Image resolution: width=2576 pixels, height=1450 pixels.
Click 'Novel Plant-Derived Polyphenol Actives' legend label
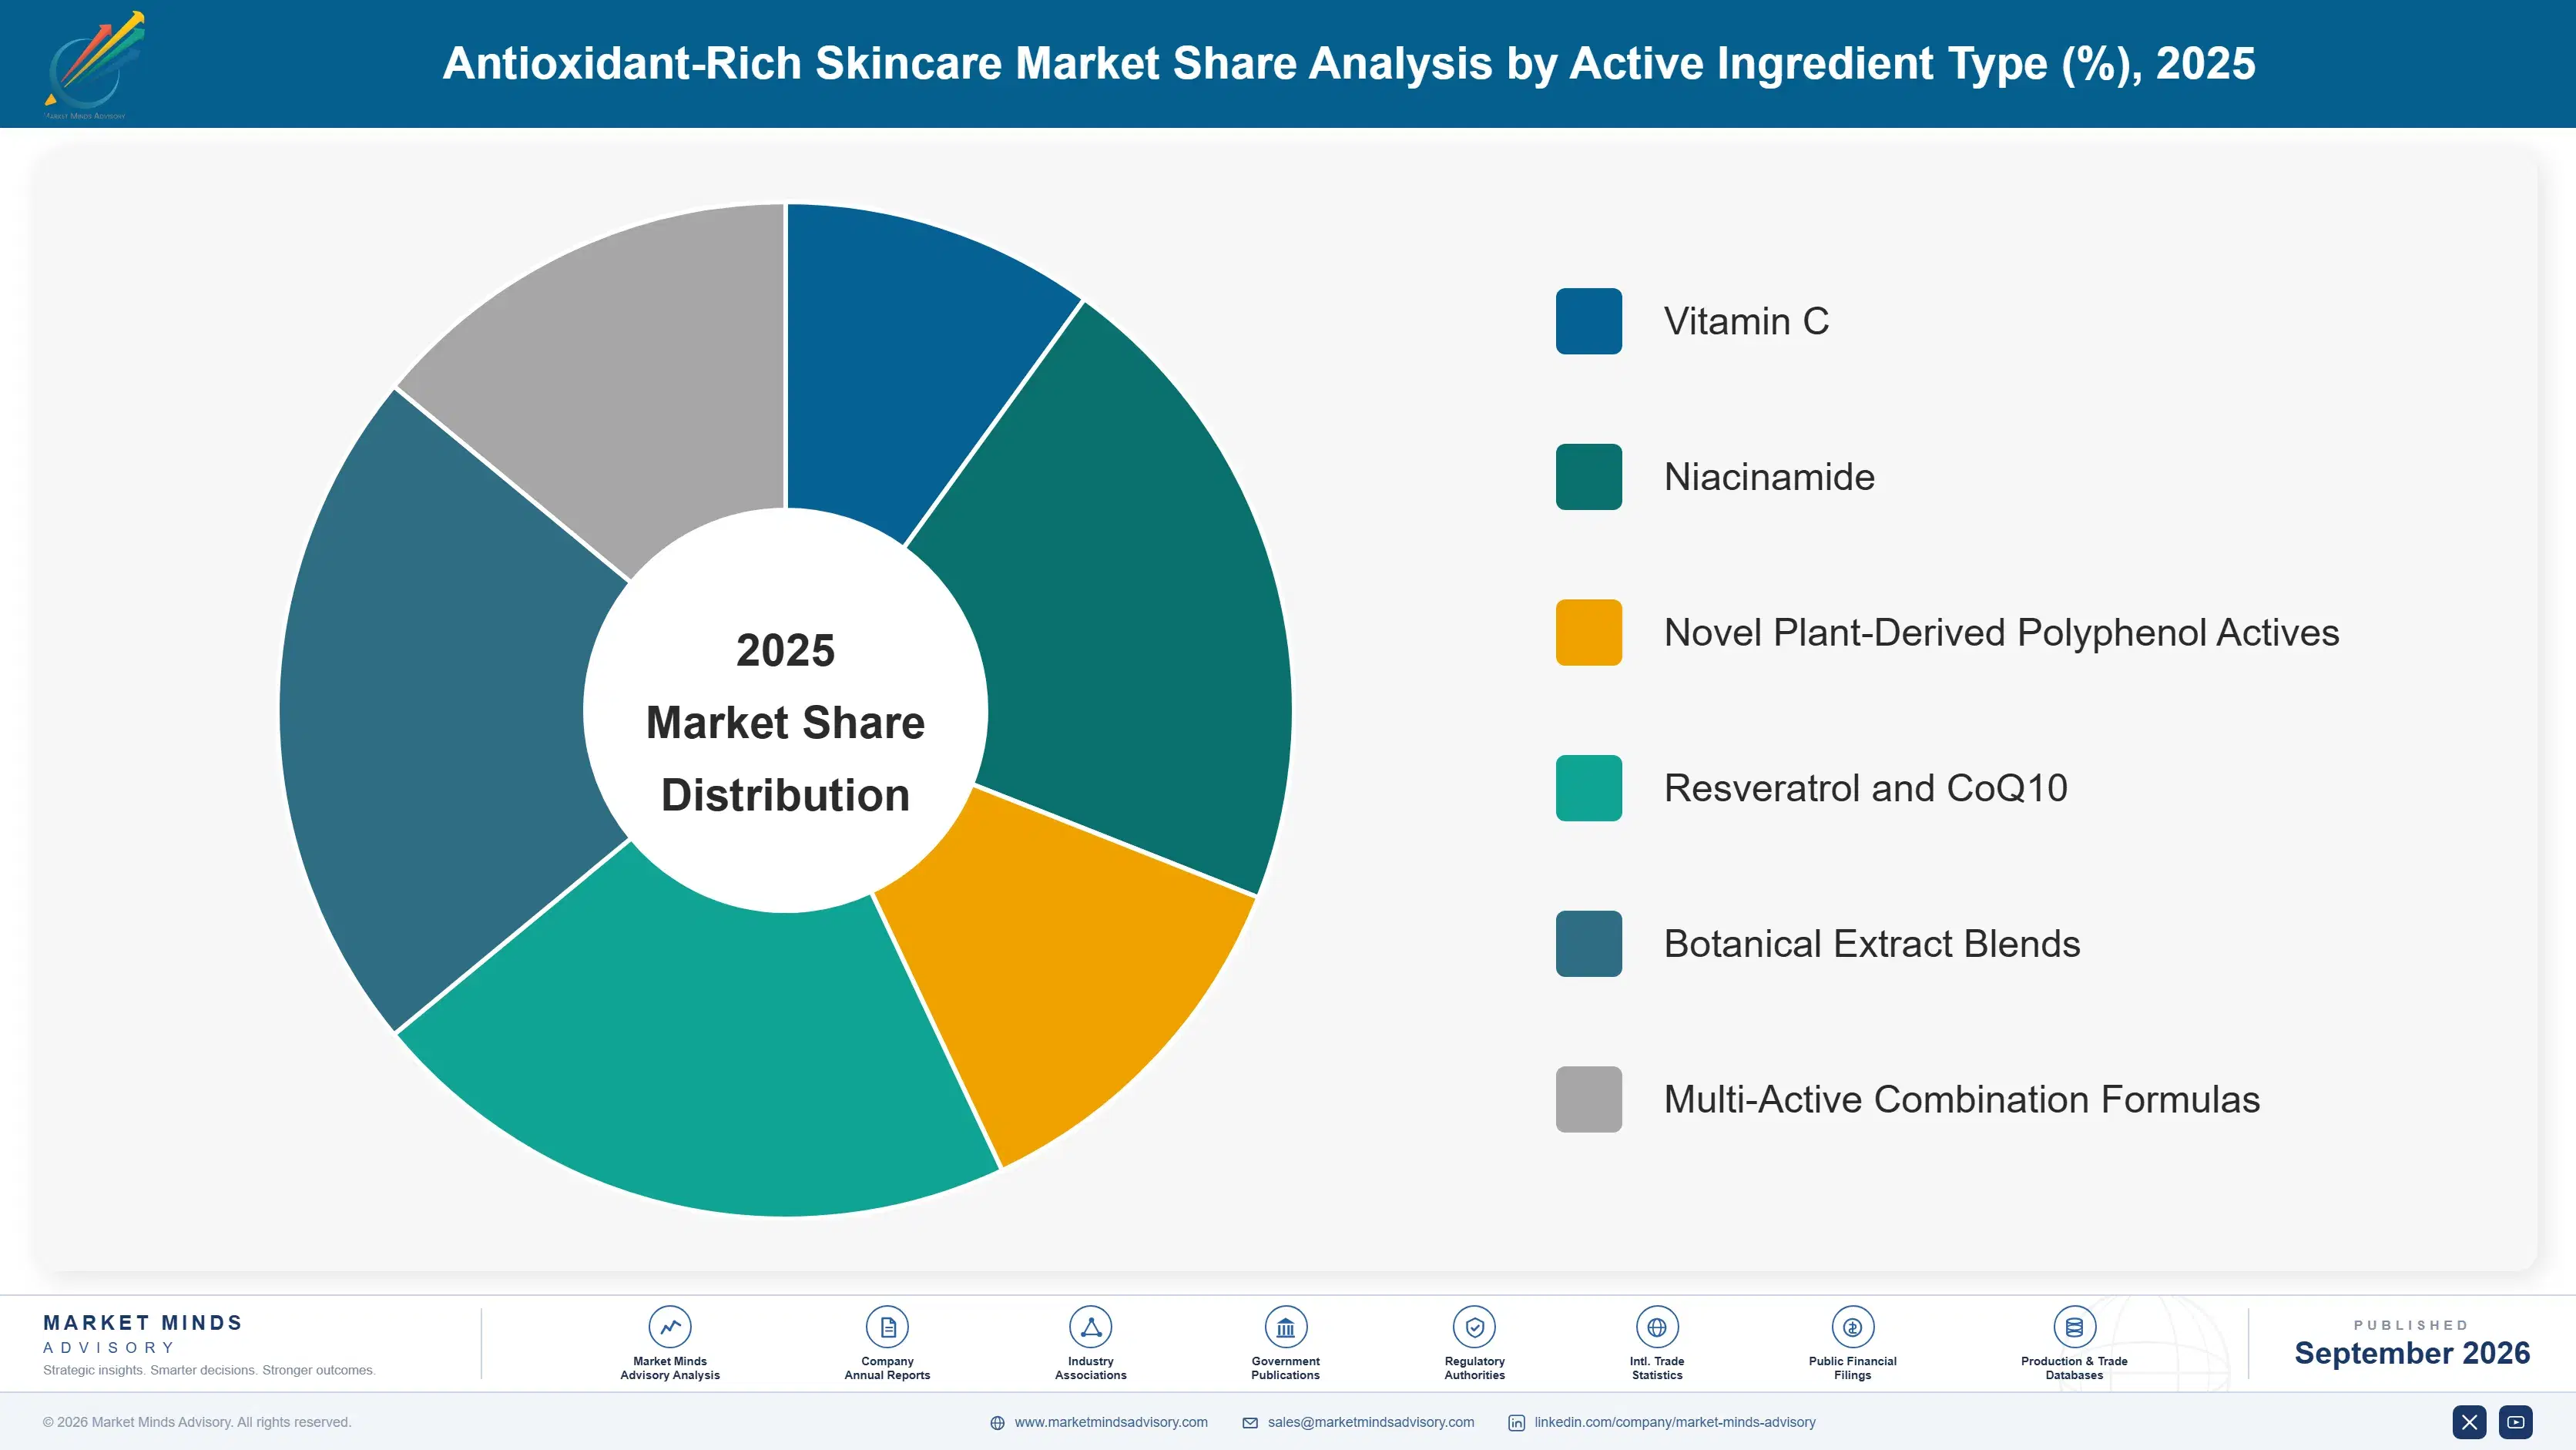coord(2001,632)
